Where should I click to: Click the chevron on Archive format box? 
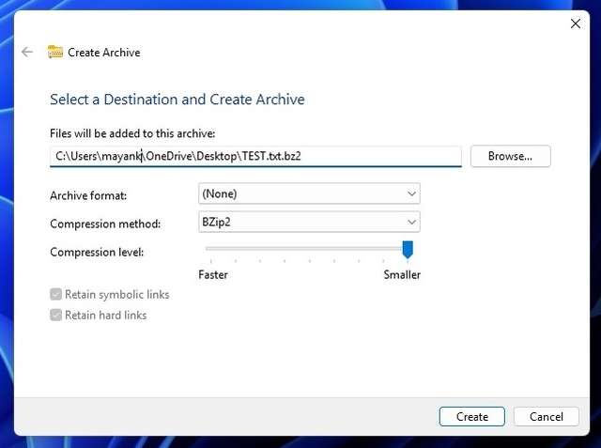click(x=411, y=193)
